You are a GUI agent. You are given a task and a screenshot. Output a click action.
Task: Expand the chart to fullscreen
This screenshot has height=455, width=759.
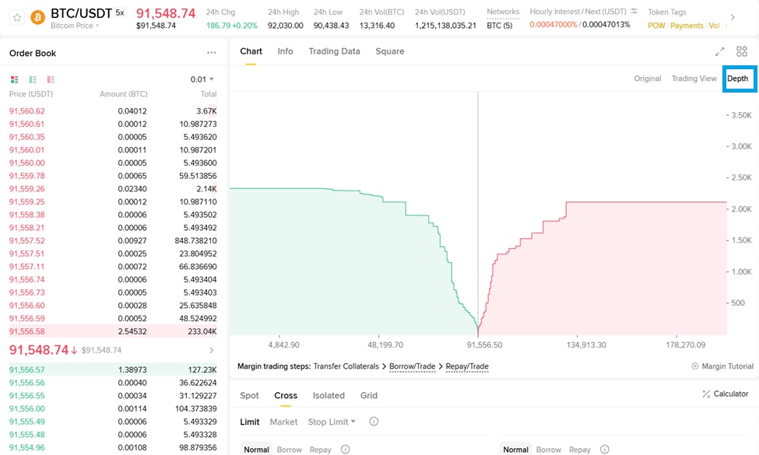point(719,51)
